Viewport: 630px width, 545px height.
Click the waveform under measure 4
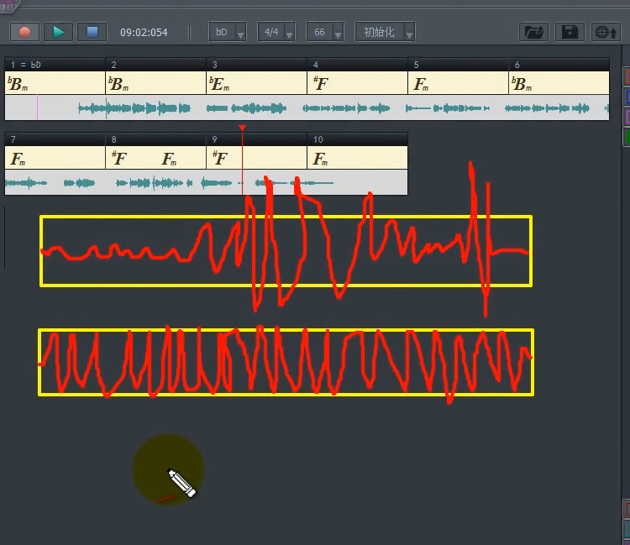tap(357, 107)
